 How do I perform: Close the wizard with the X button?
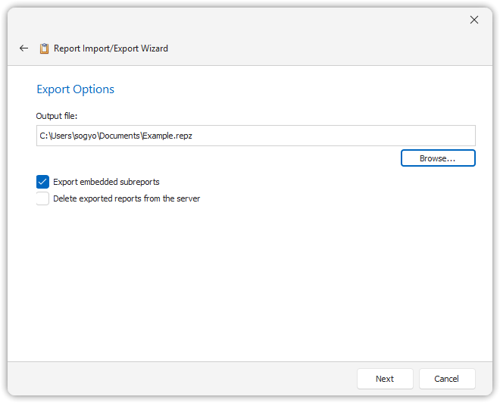474,20
